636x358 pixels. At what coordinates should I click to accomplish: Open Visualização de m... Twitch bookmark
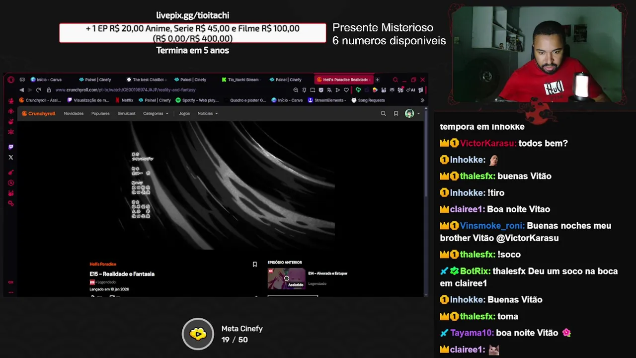tap(88, 100)
